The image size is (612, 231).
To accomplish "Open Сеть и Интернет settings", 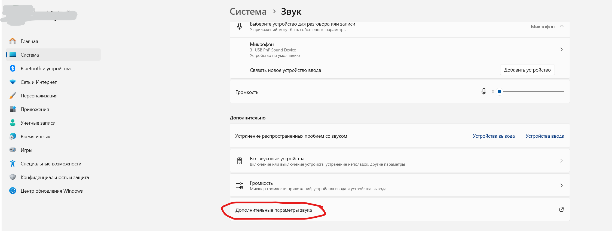I will pyautogui.click(x=53, y=82).
